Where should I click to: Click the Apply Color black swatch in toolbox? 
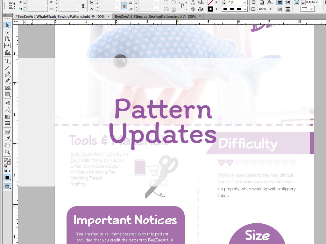(x=7, y=178)
